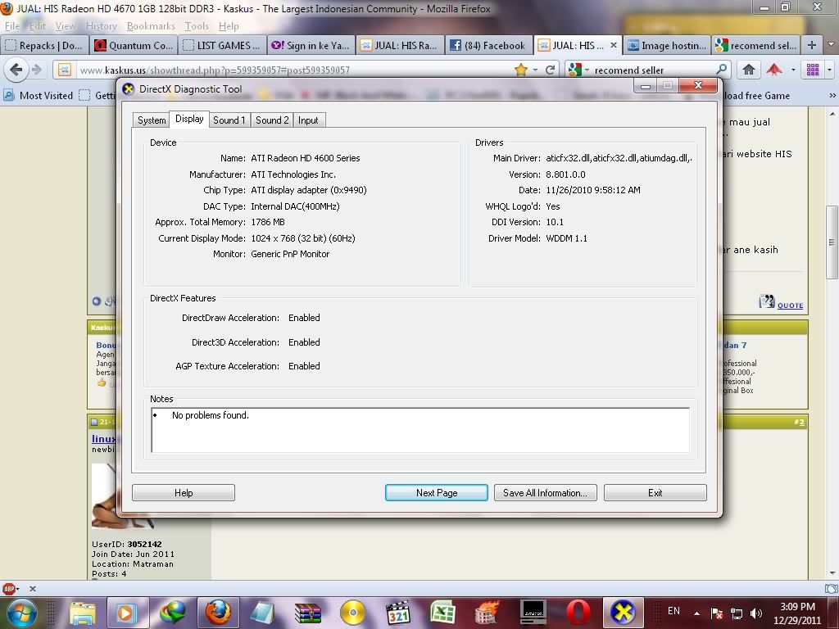Open WinRAR from the taskbar
The width and height of the screenshot is (839, 629).
pyautogui.click(x=308, y=613)
